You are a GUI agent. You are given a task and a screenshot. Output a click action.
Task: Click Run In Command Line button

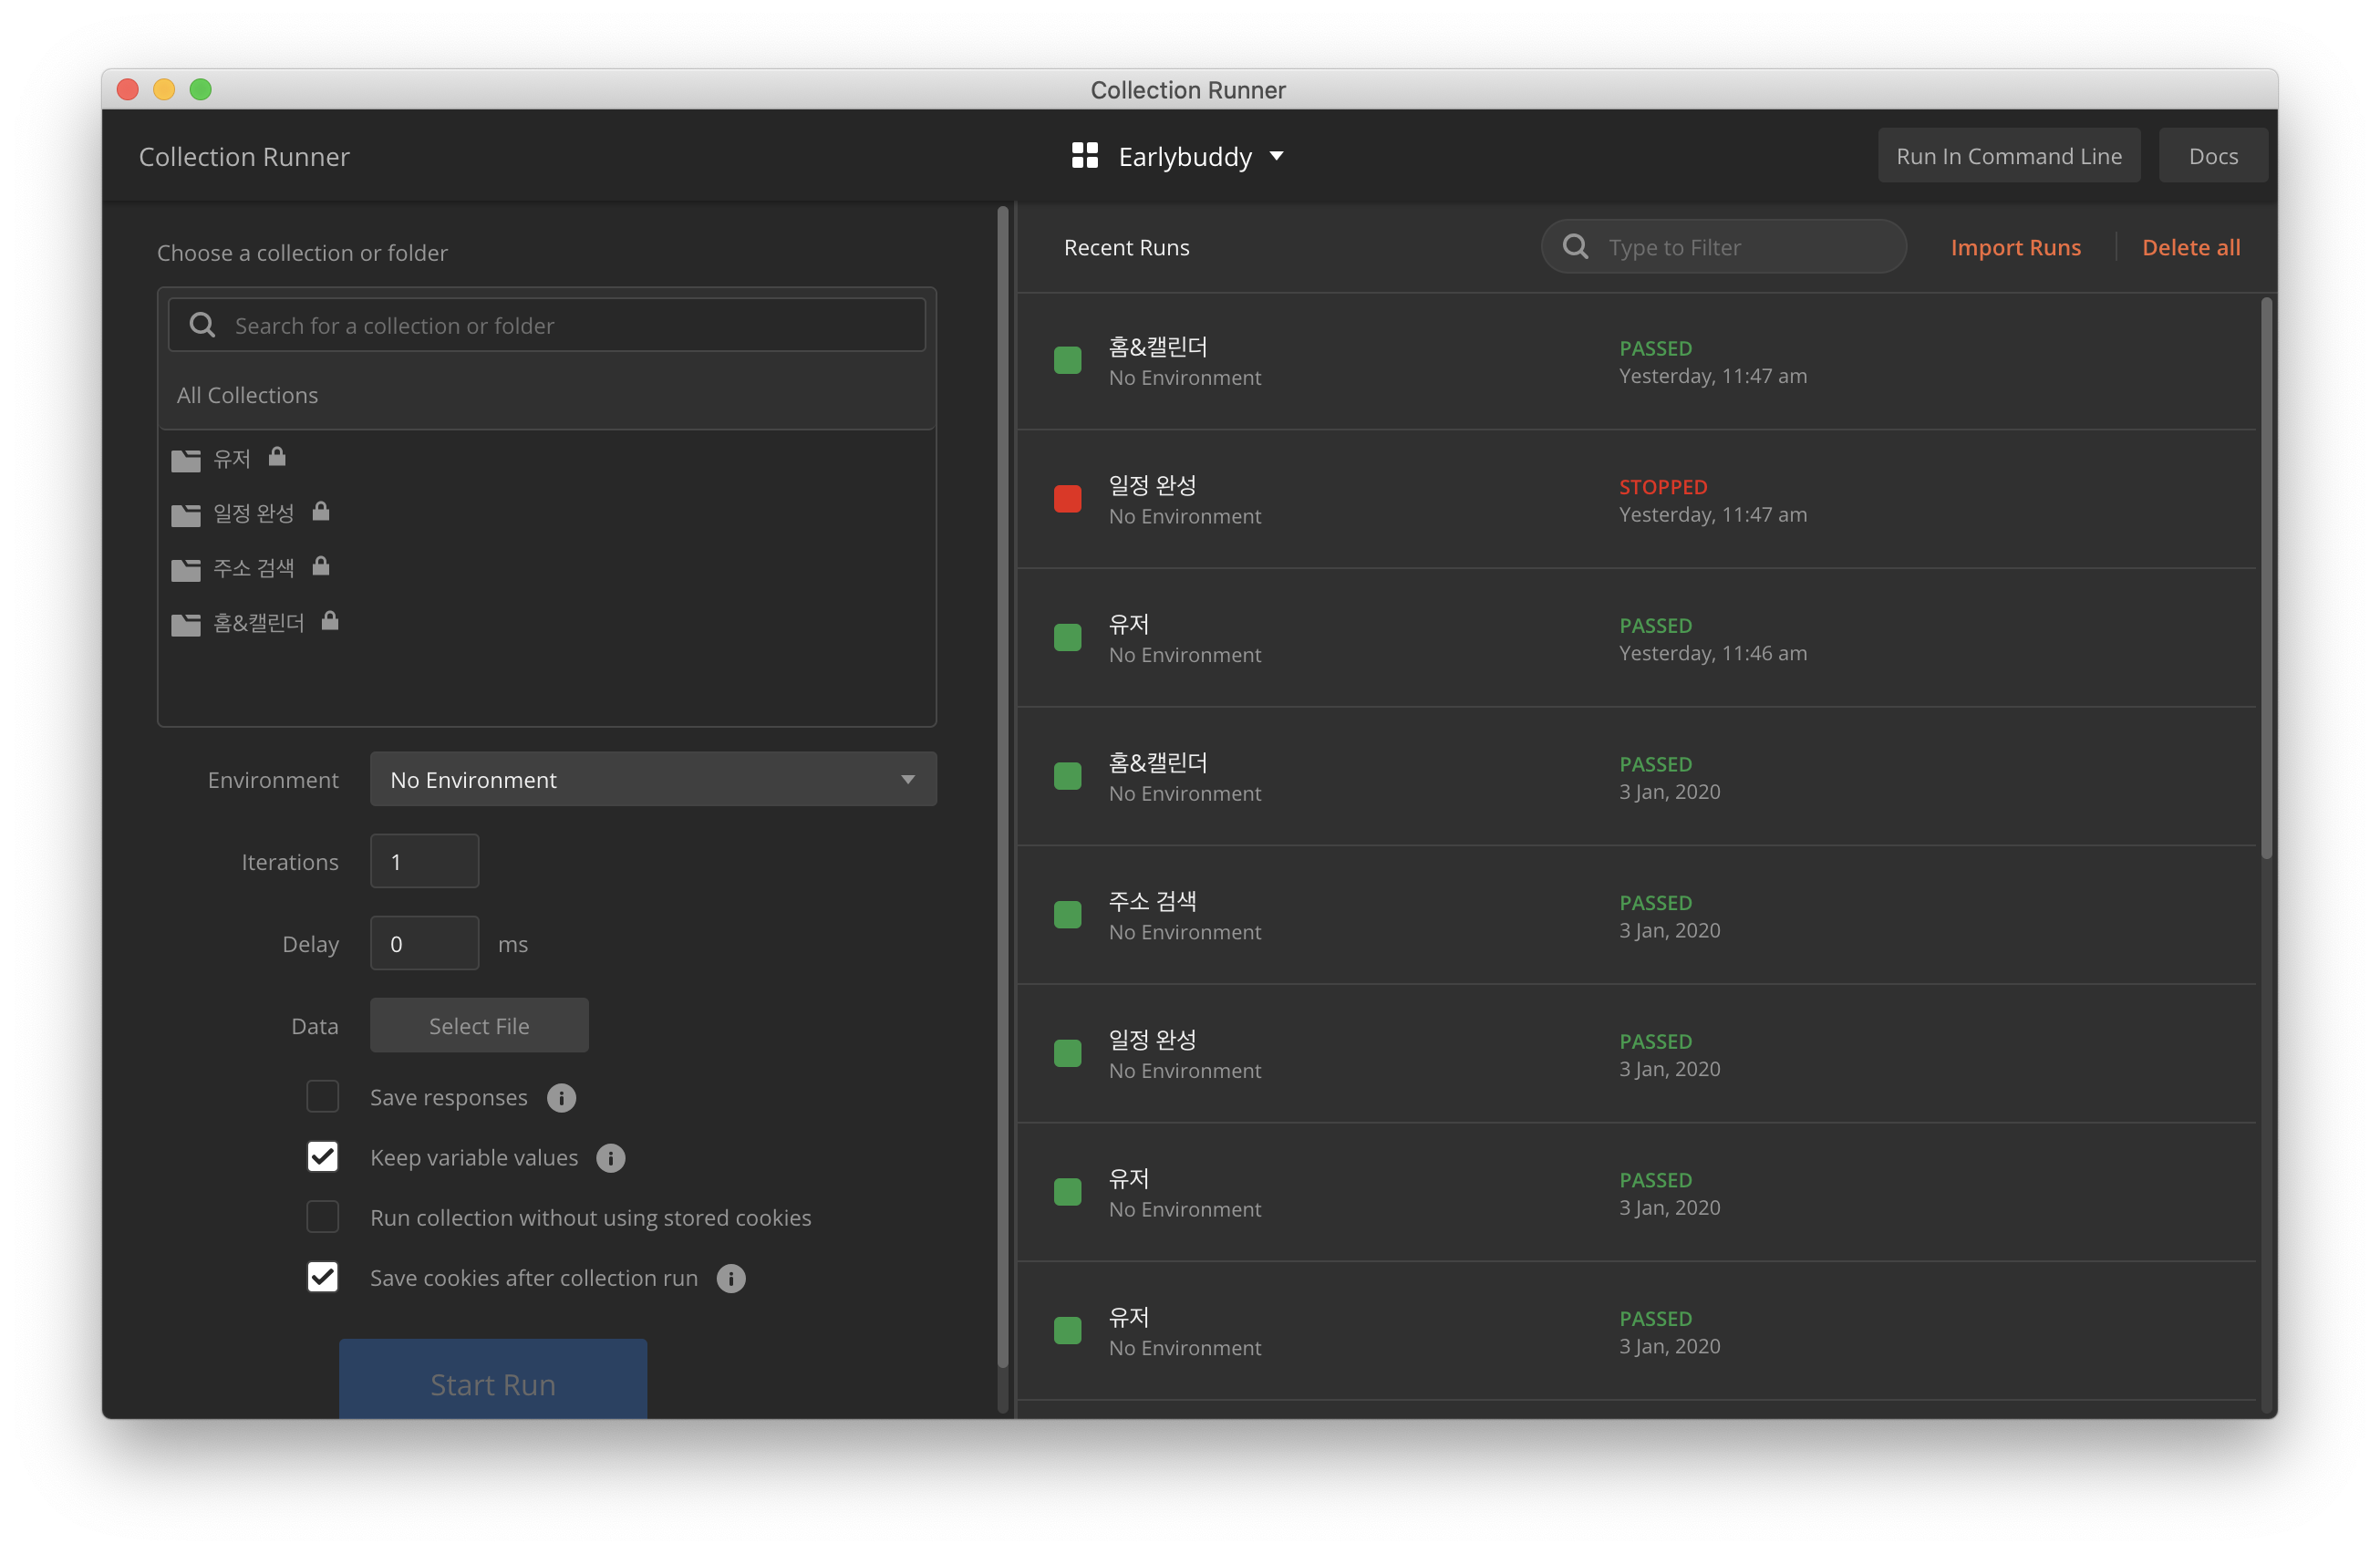pos(2008,156)
